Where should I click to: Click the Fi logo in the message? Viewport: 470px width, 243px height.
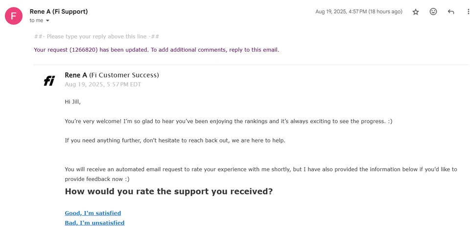click(x=49, y=81)
